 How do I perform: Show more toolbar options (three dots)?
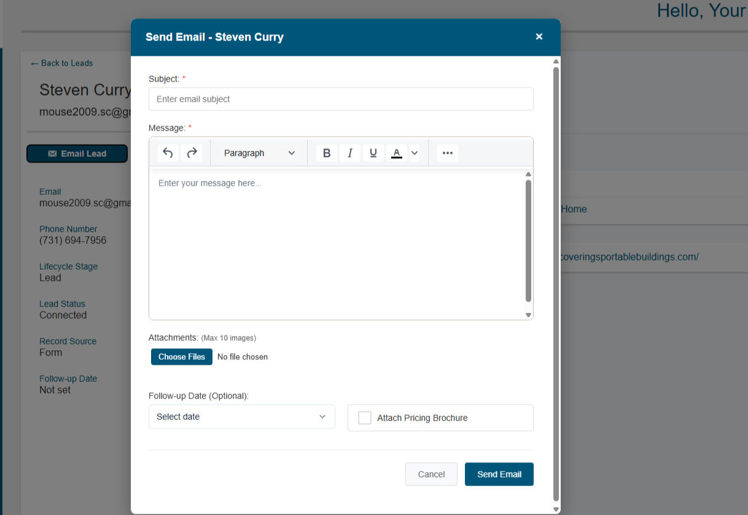[448, 153]
